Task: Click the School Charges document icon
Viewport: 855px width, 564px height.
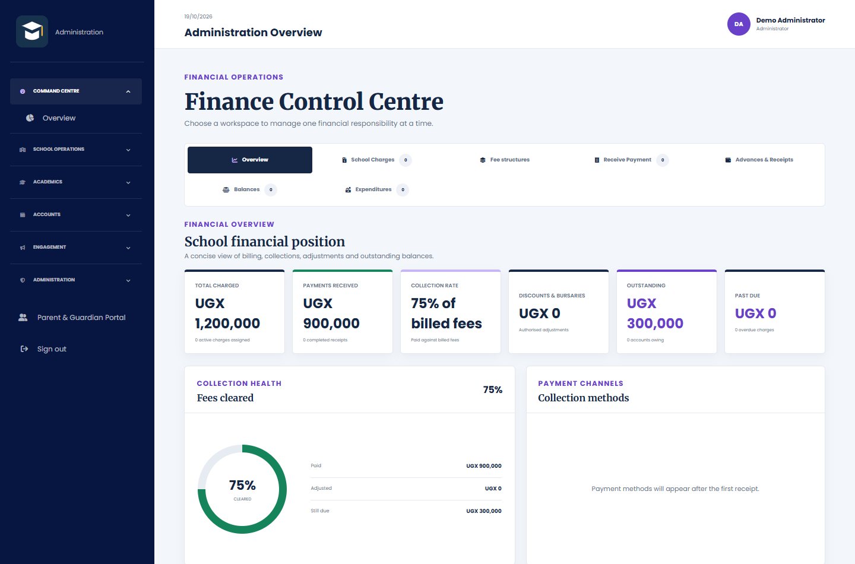Action: [x=344, y=160]
